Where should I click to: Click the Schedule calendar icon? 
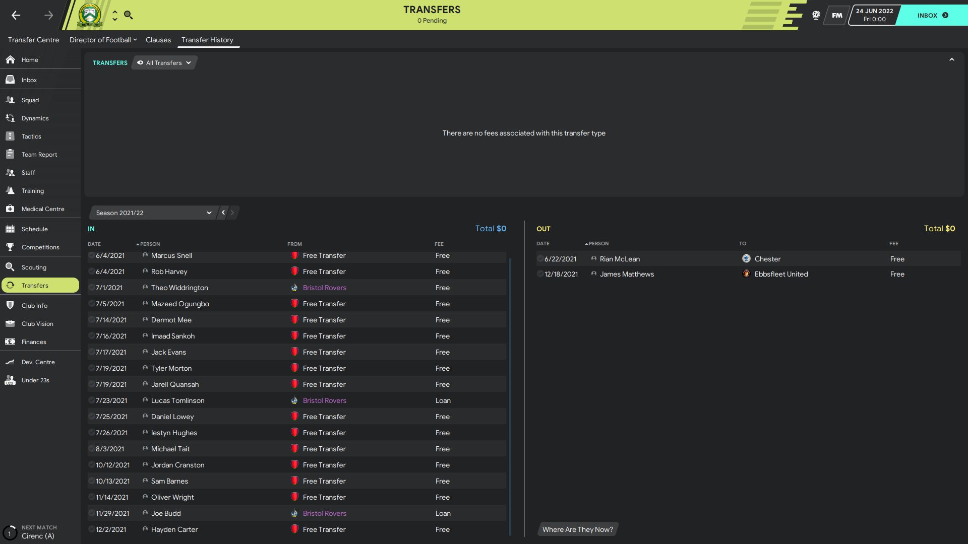coord(10,229)
